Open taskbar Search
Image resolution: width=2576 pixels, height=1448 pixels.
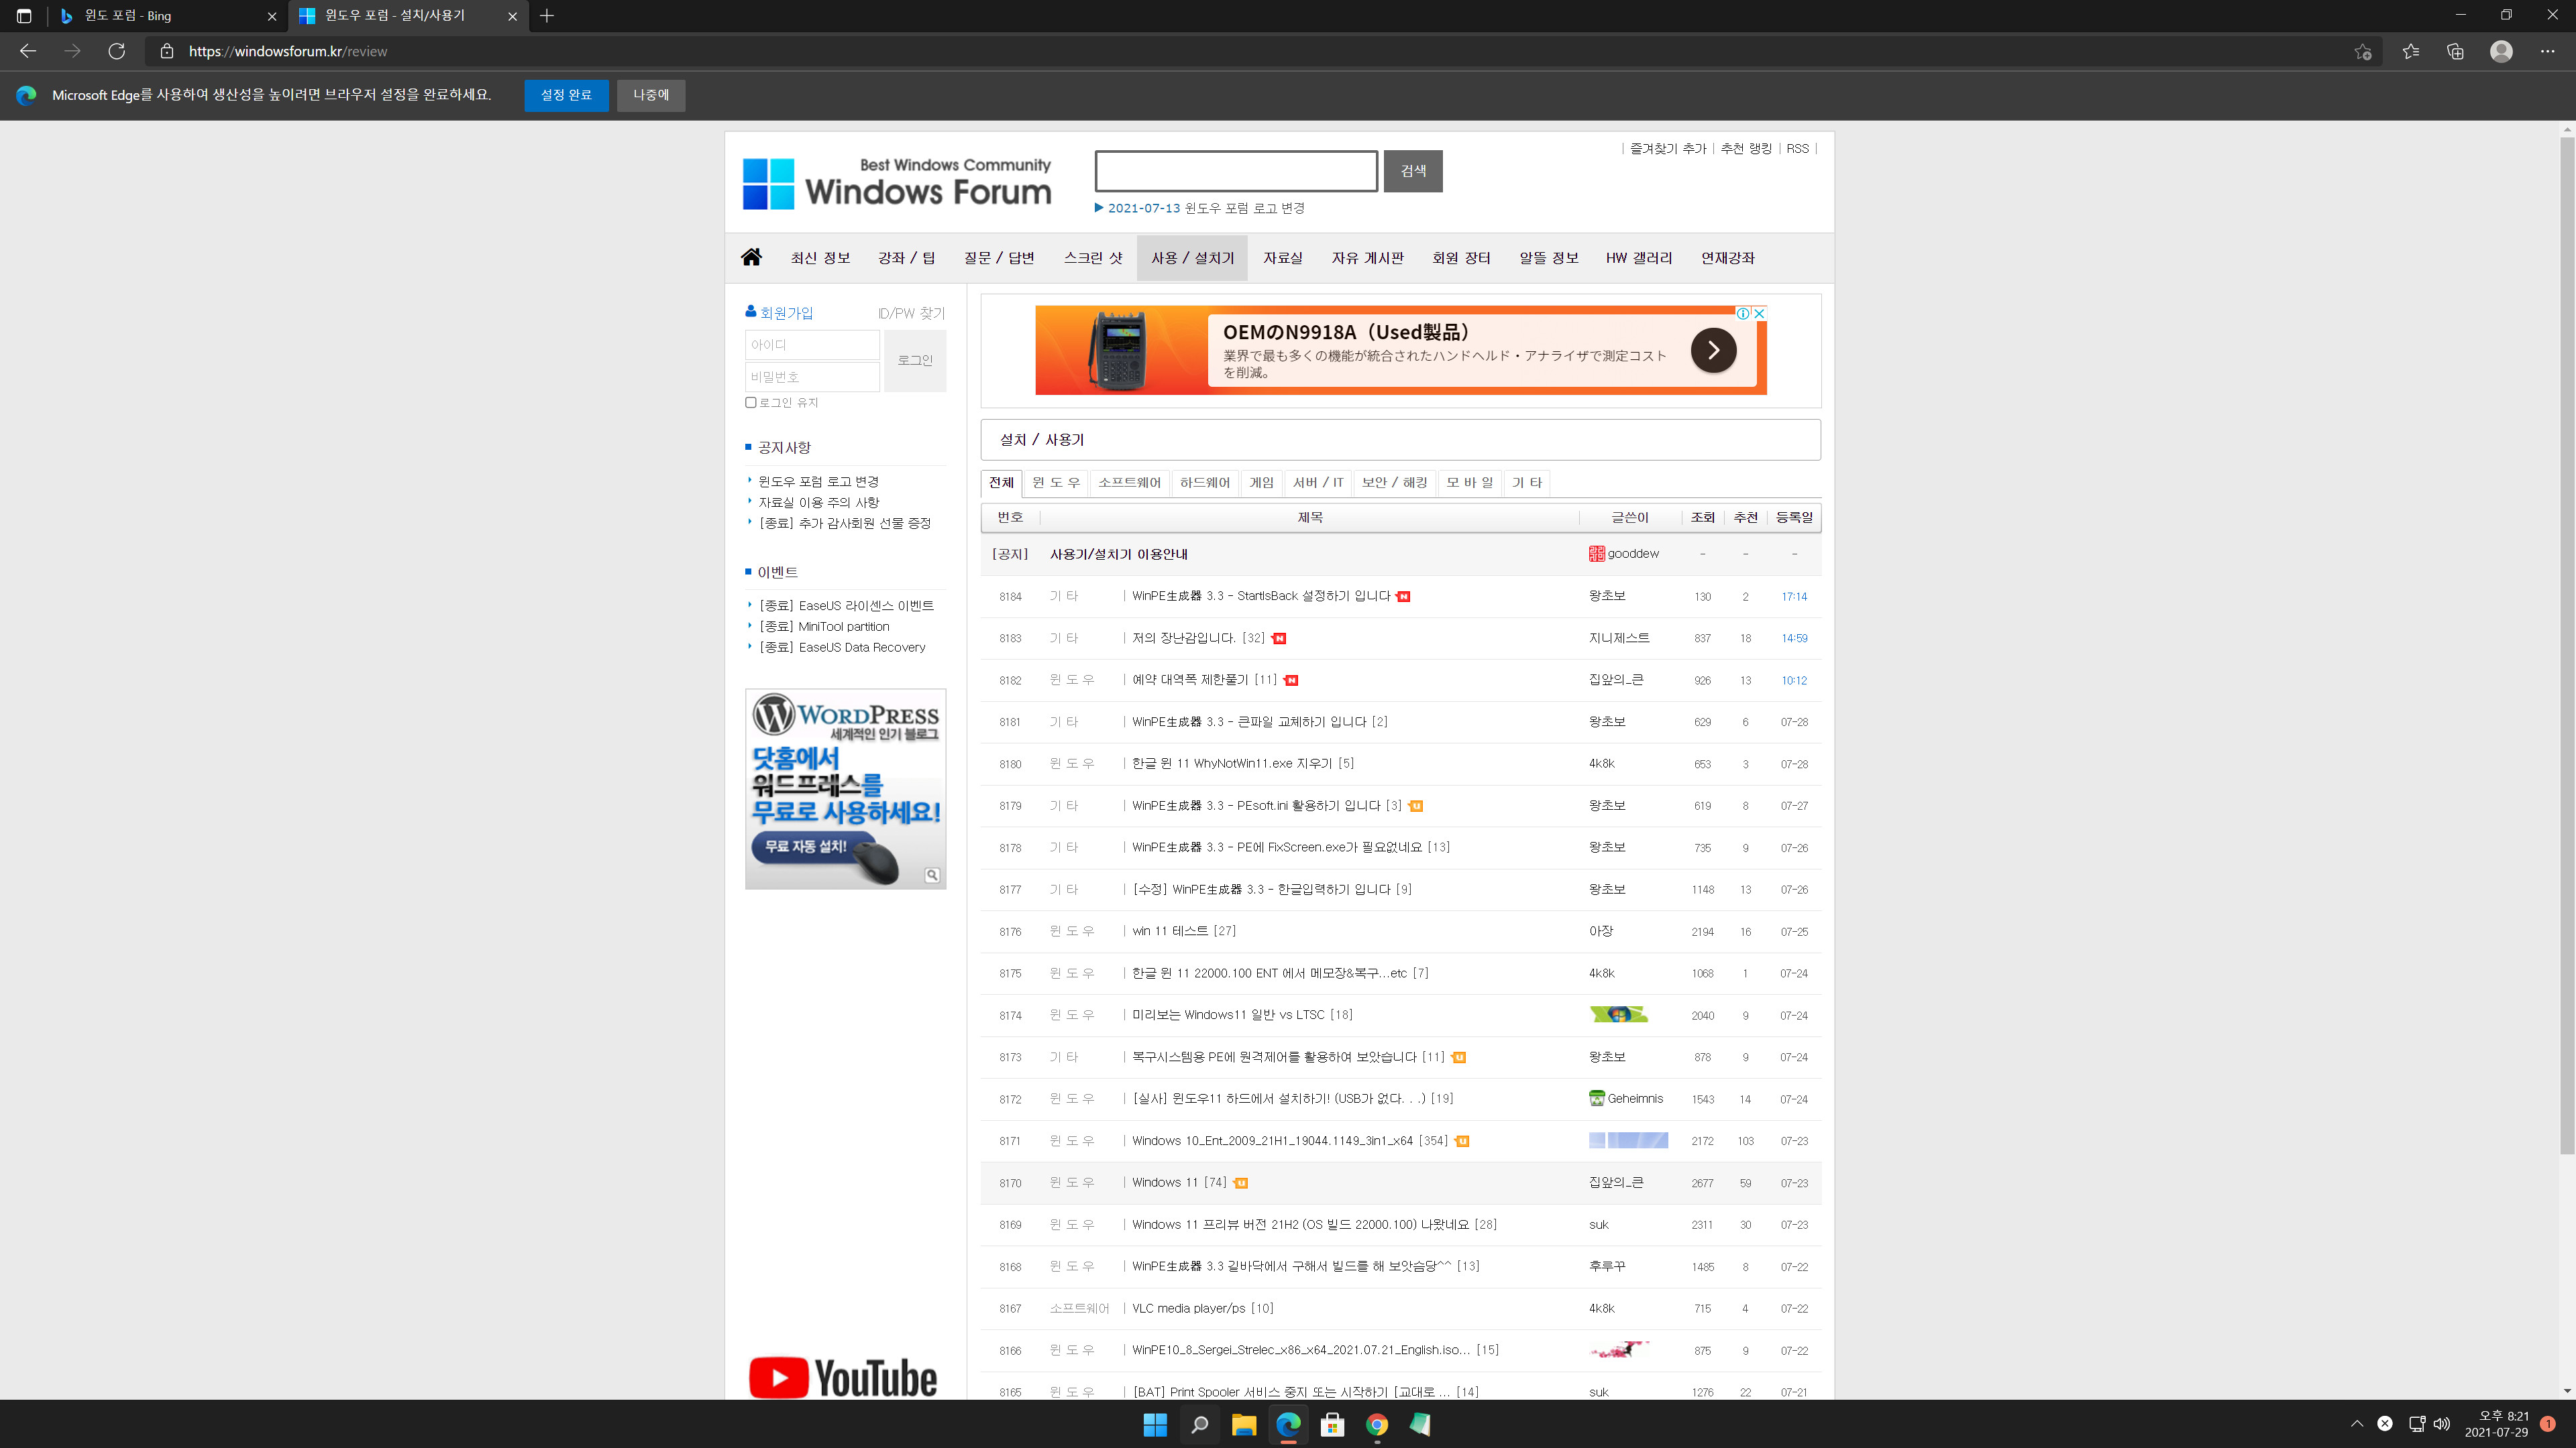point(1199,1425)
